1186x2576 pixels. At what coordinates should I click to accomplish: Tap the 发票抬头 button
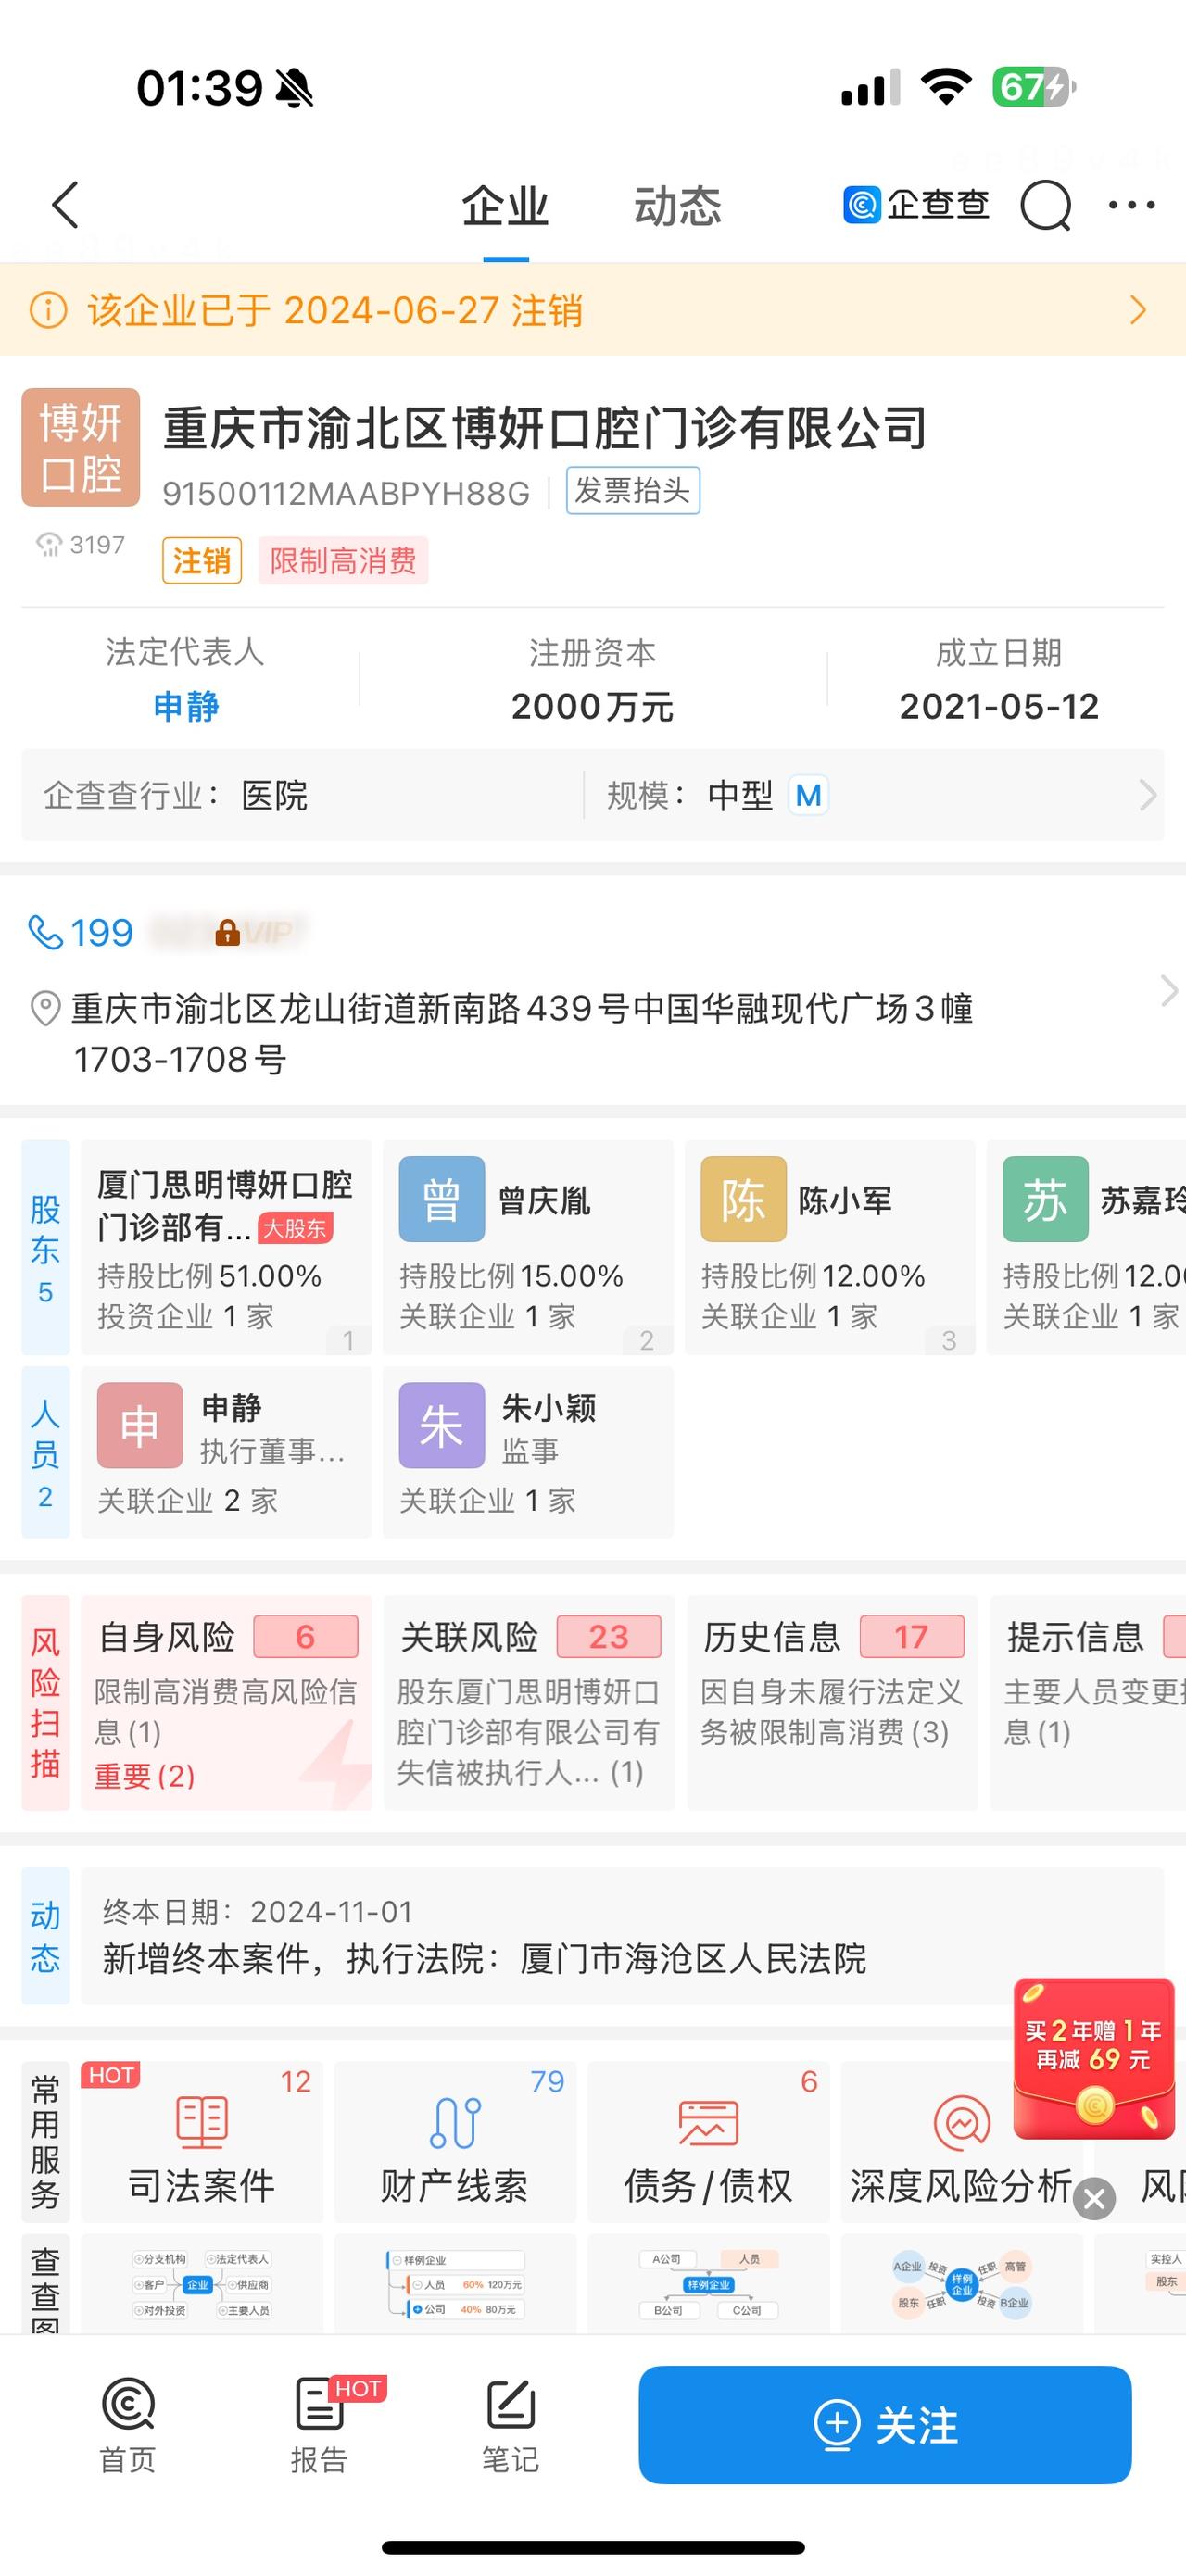(633, 491)
